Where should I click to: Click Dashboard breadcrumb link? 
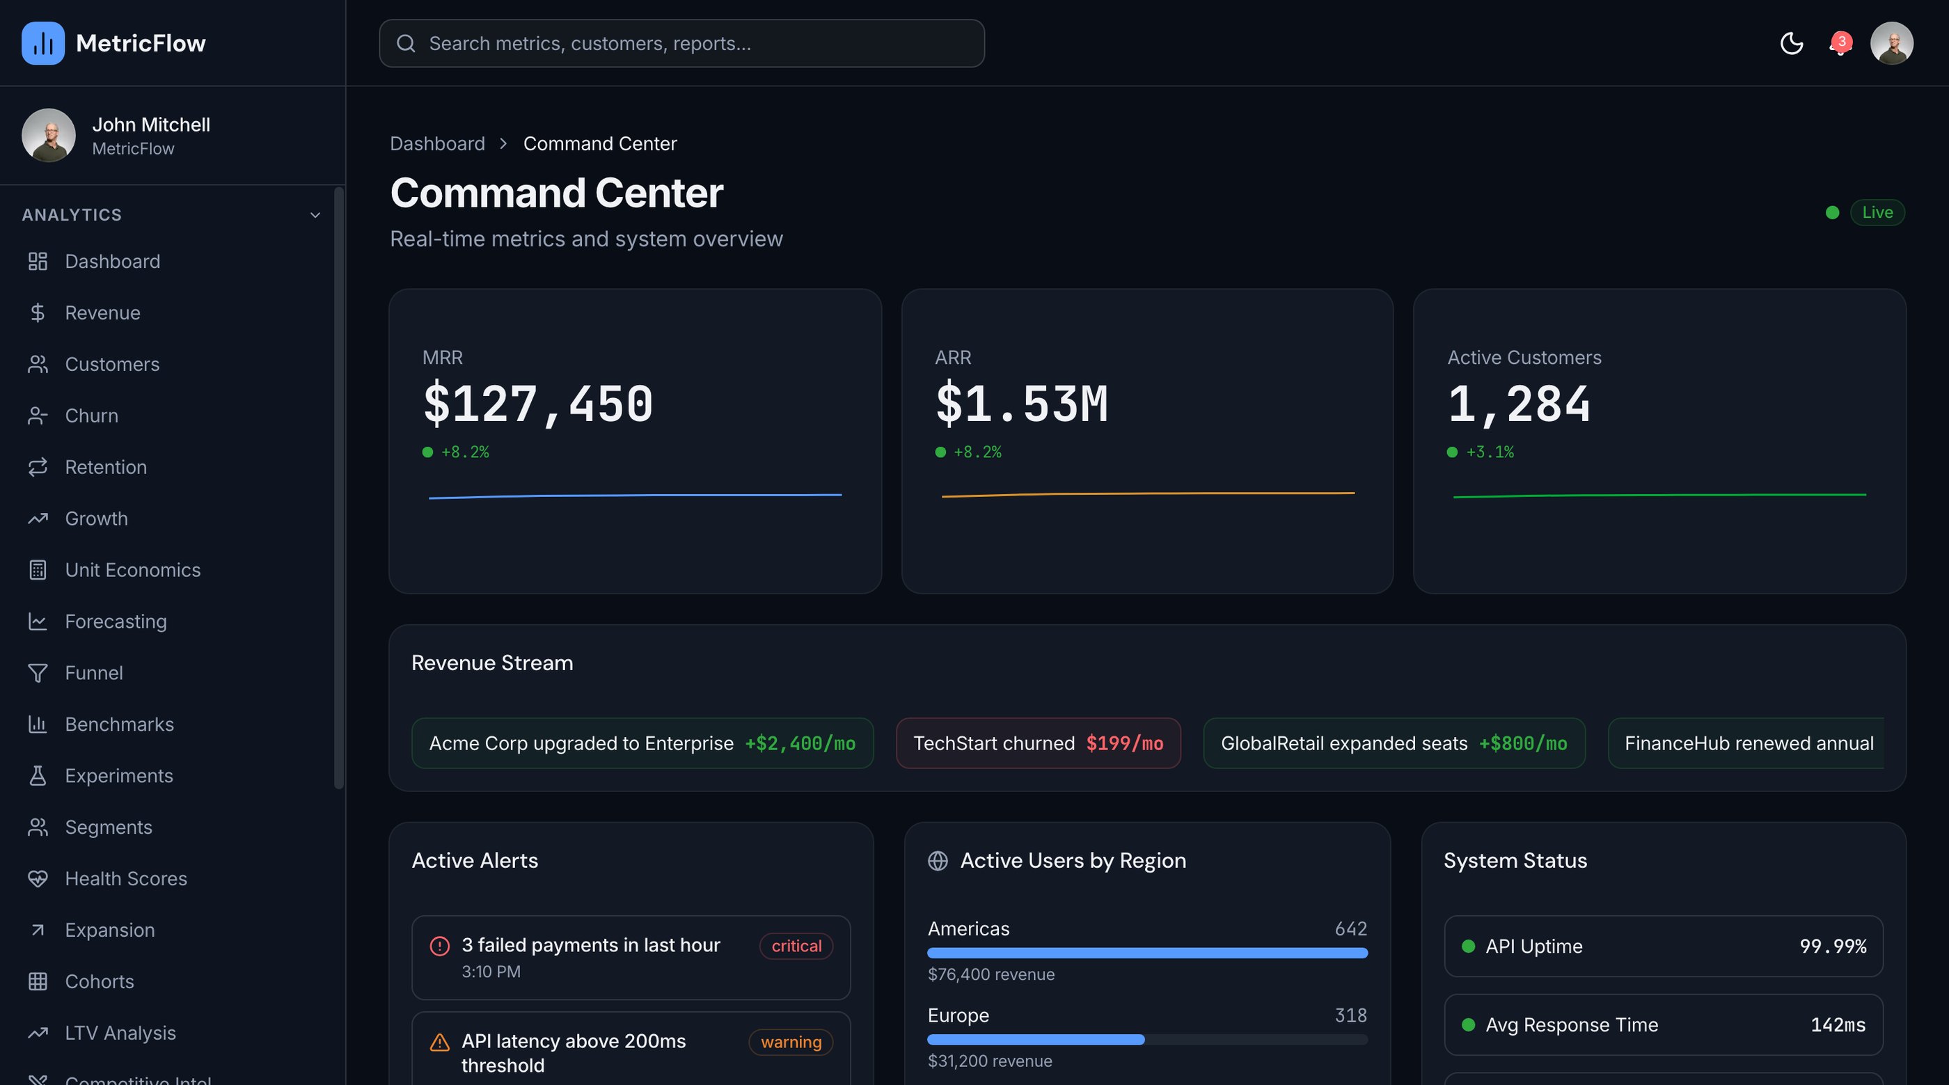click(x=437, y=144)
